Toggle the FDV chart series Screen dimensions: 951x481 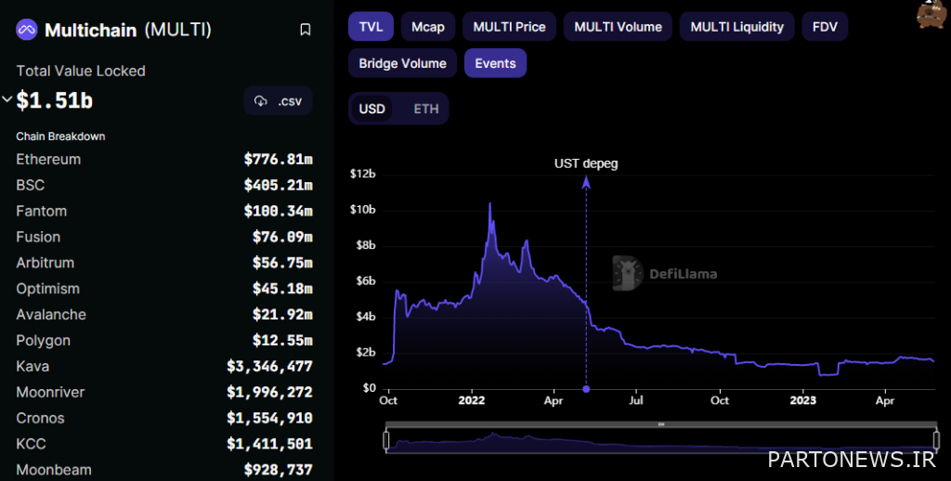(x=825, y=27)
